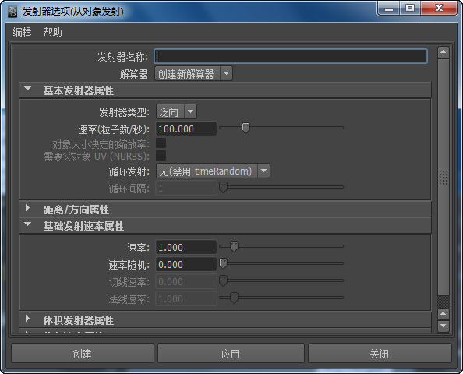Click the dotted panel grip handle
Screen dimensions: 463x374
[444, 178]
